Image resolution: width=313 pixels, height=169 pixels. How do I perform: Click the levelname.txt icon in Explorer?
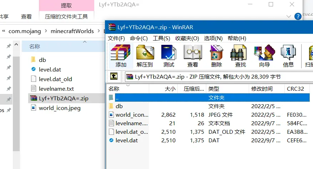(34, 88)
